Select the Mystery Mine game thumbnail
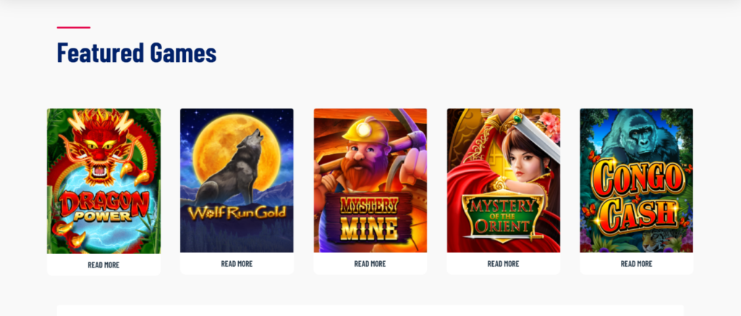The height and width of the screenshot is (316, 741). [x=370, y=181]
